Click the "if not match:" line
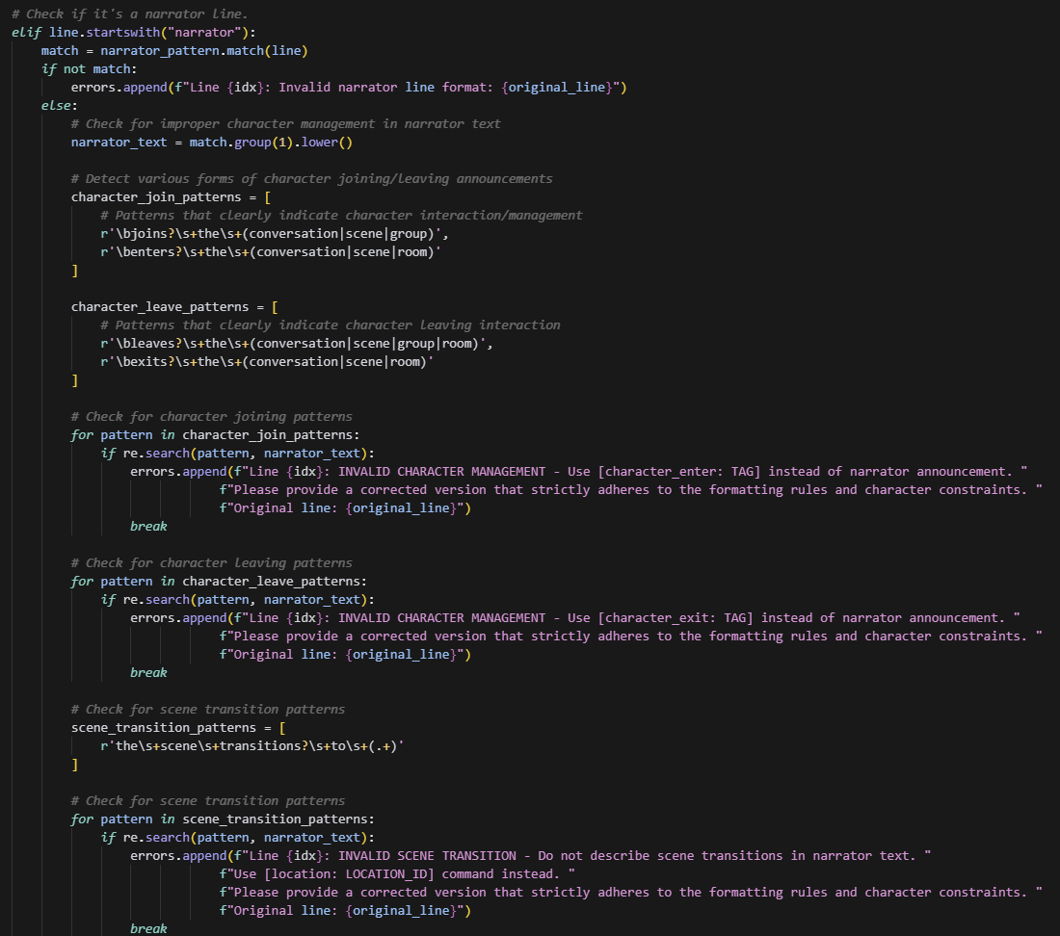 (90, 69)
